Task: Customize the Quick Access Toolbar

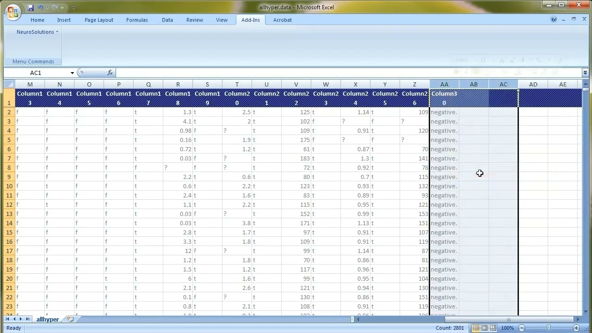Action: point(74,7)
